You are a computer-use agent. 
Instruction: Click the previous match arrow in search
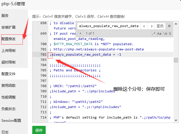tap(144, 26)
